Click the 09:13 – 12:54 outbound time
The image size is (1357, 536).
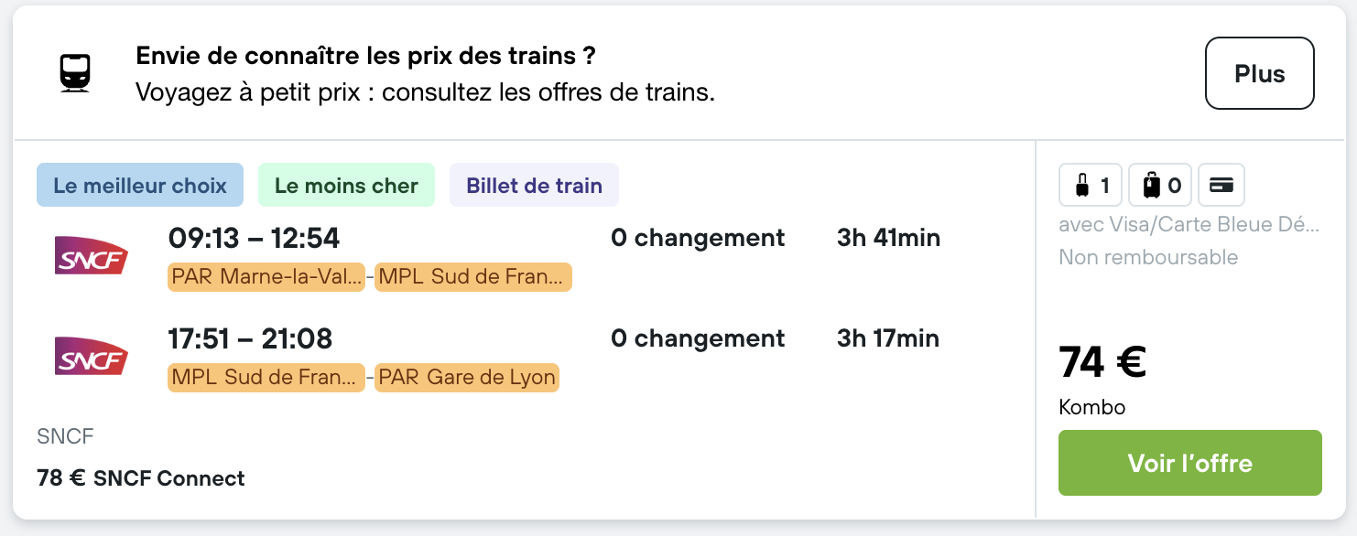pyautogui.click(x=254, y=239)
